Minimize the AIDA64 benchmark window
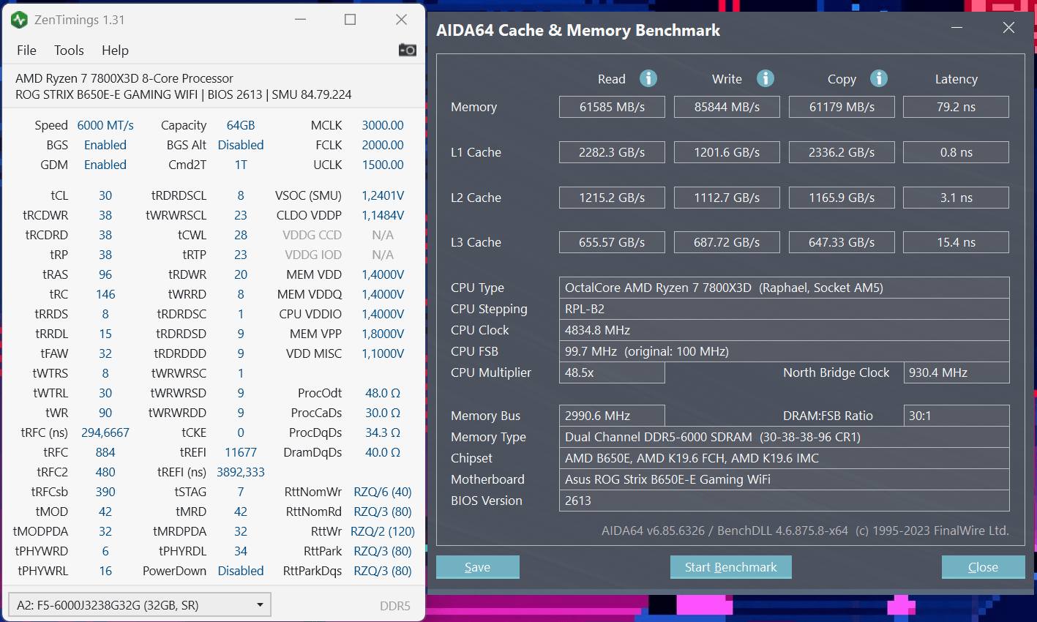The width and height of the screenshot is (1037, 622). (x=957, y=28)
